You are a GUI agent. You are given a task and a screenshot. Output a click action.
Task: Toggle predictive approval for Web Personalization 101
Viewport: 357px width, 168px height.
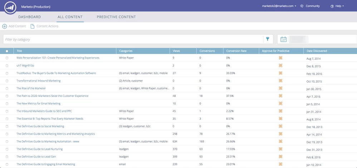click(x=280, y=58)
